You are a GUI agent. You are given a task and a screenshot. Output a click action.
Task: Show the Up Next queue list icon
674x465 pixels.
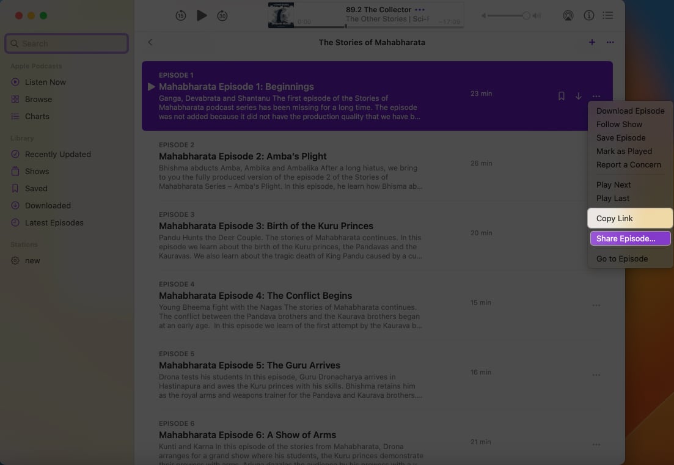point(608,15)
